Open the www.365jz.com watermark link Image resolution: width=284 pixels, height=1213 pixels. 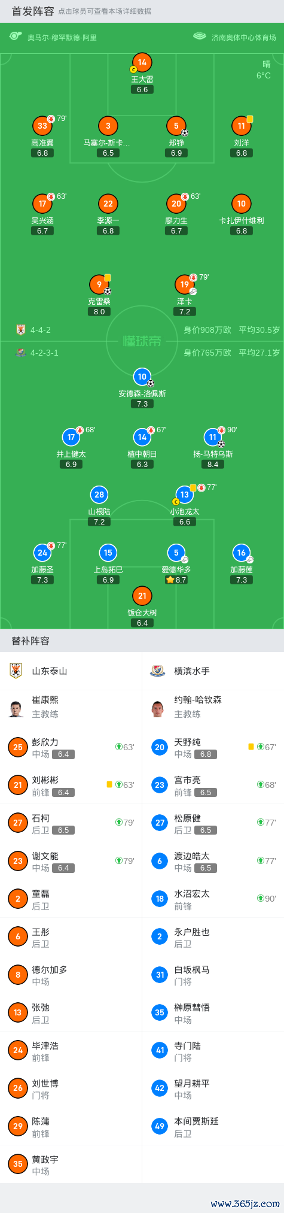click(245, 1203)
